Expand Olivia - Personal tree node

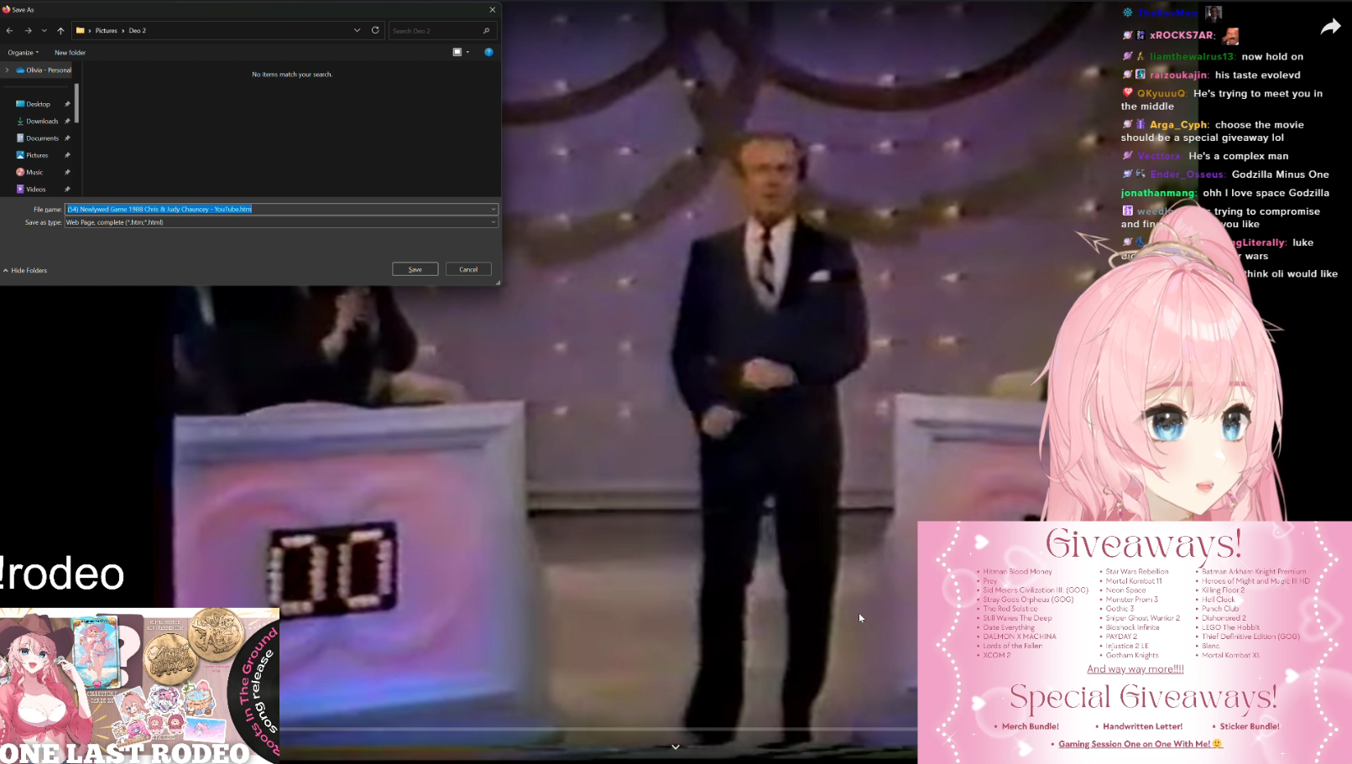8,70
